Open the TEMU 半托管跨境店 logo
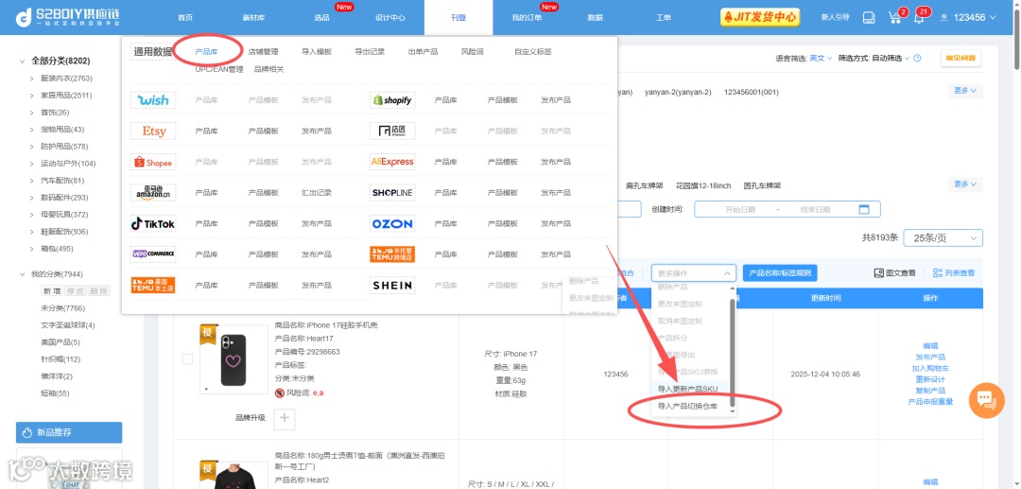The width and height of the screenshot is (1021, 489). pos(392,253)
